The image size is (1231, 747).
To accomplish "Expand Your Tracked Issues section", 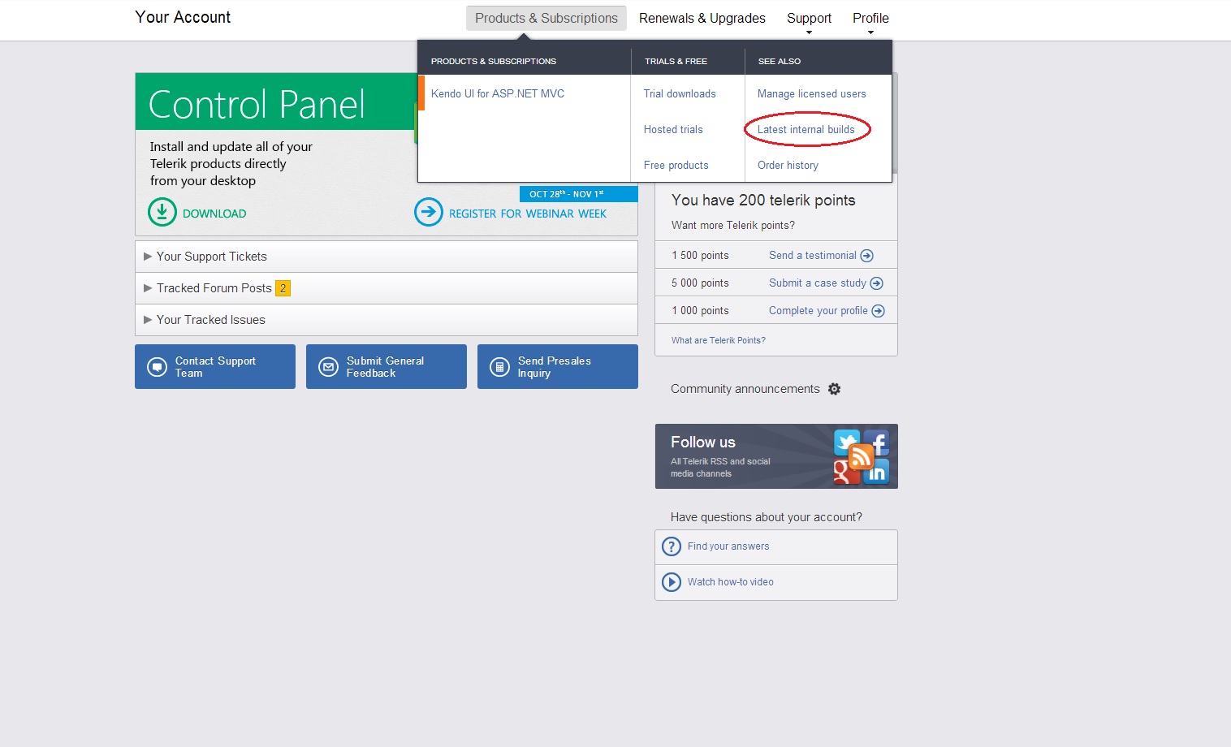I will point(387,320).
